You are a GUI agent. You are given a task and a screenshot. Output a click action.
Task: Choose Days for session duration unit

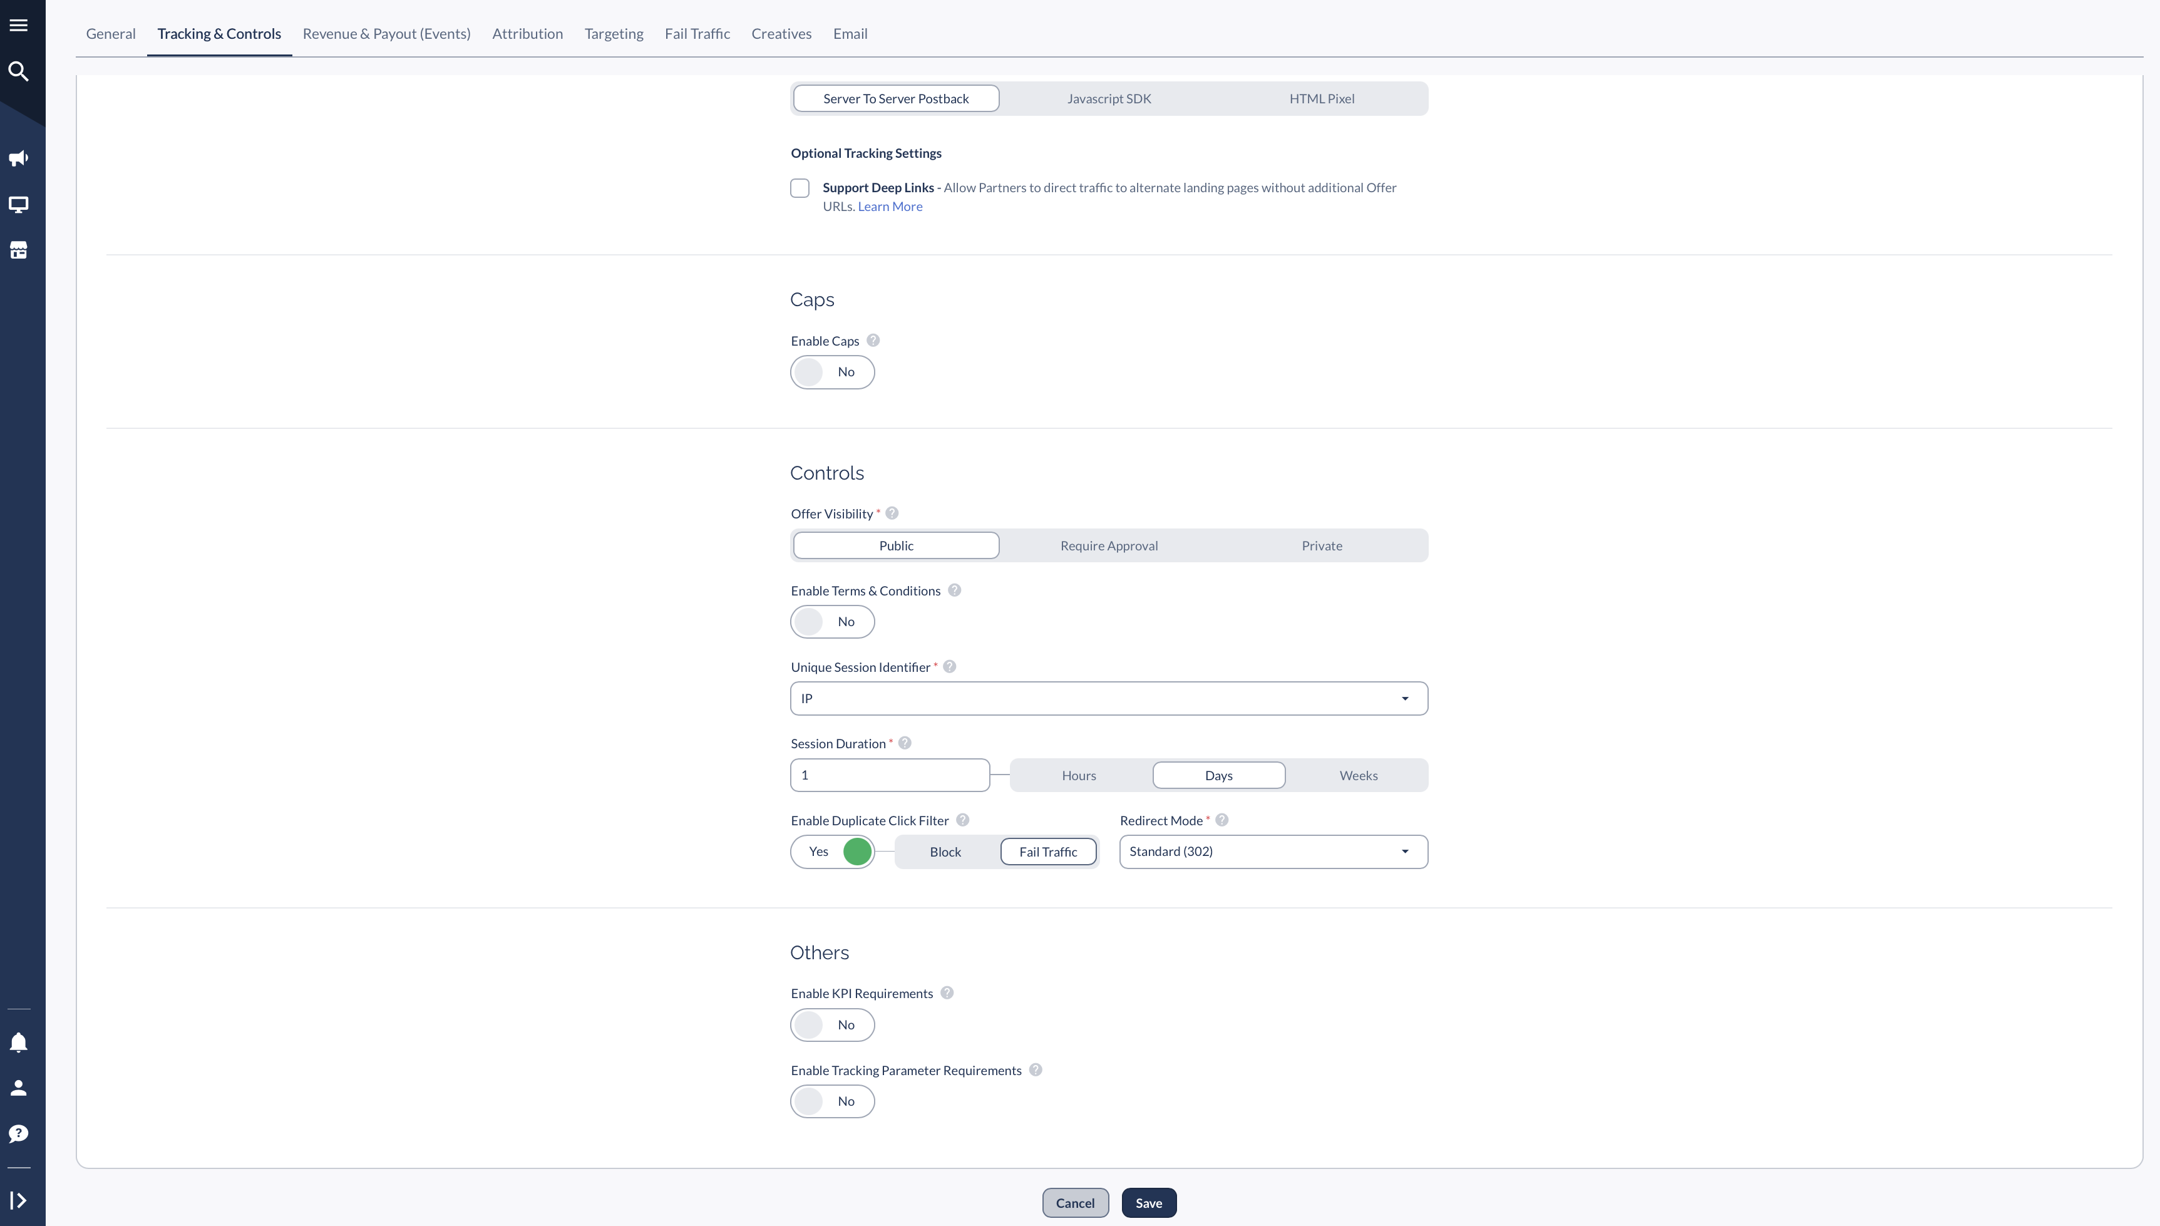[x=1219, y=776]
